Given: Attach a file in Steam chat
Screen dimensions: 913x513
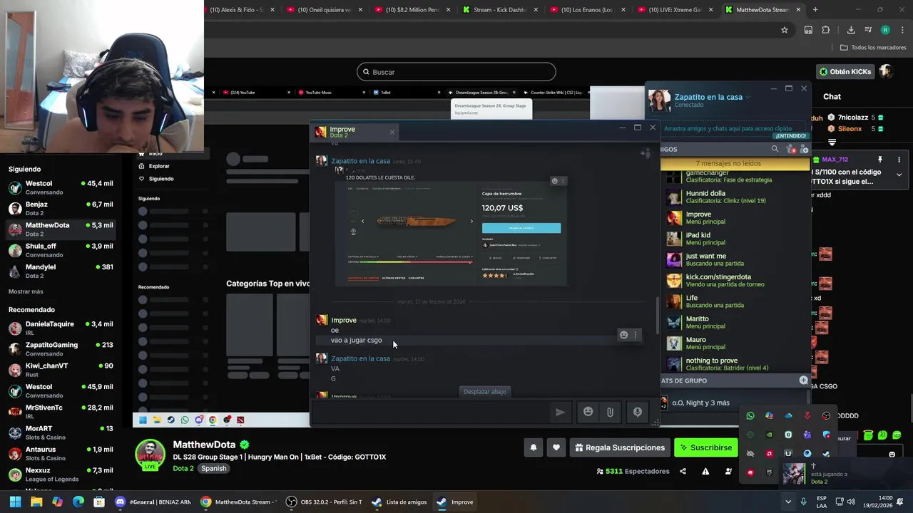Looking at the screenshot, I should [610, 412].
